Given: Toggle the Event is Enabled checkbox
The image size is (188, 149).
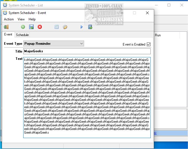Looking at the screenshot, I should (148, 44).
